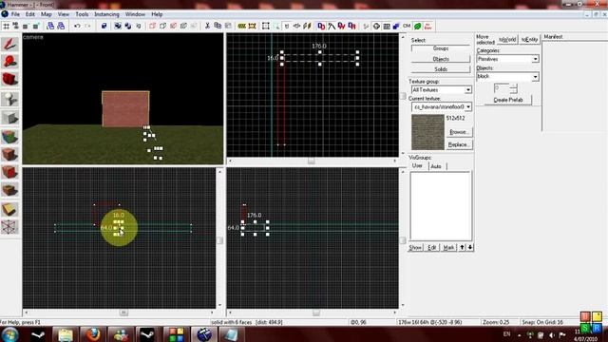The width and height of the screenshot is (608, 342).
Task: Click the faces count spinner arrows
Action: [x=513, y=88]
